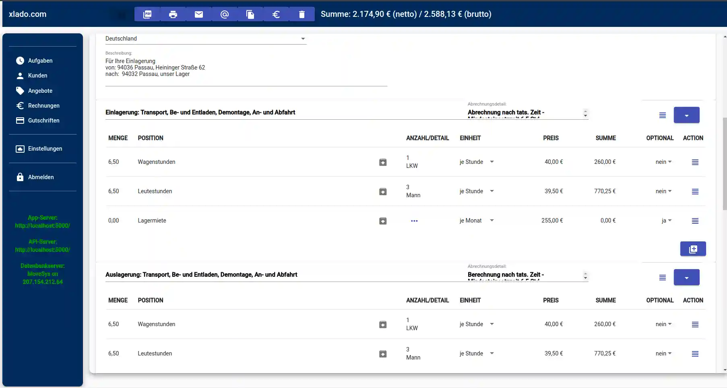Open unit dropdown for Einlagerung Leutestunden

pos(477,191)
